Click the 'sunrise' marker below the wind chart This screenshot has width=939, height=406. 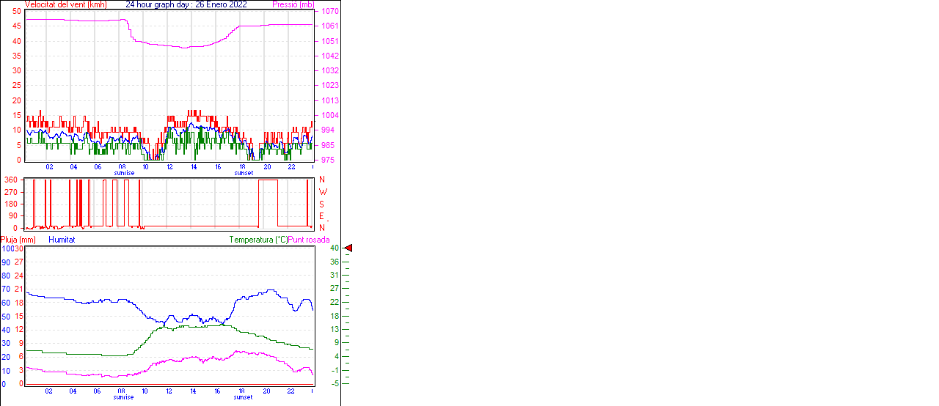coord(123,173)
